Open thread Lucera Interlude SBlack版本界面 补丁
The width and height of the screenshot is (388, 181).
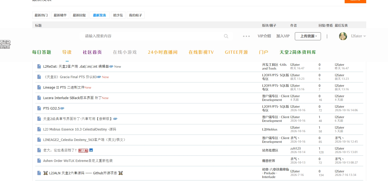point(72,98)
